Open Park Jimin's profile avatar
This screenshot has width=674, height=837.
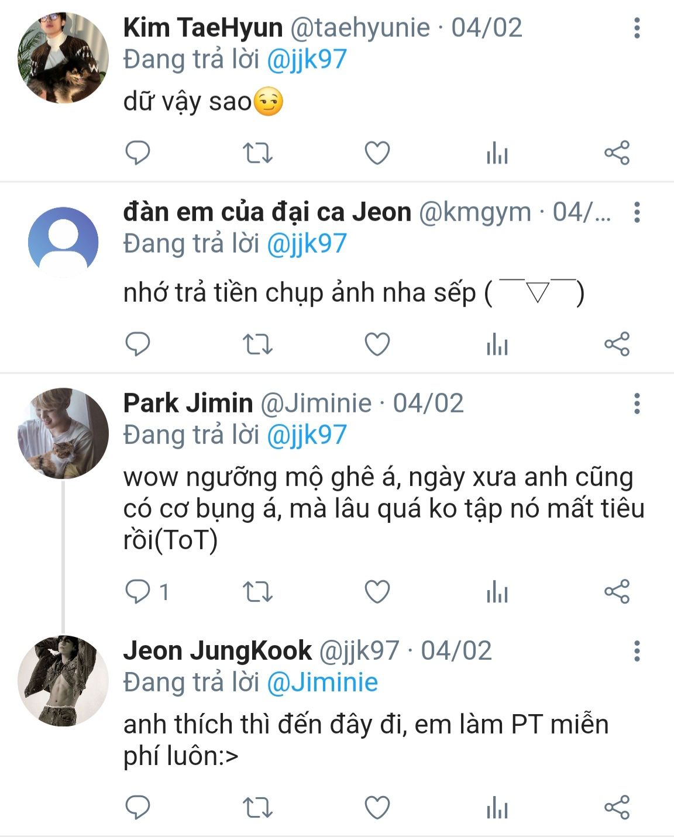pos(63,433)
